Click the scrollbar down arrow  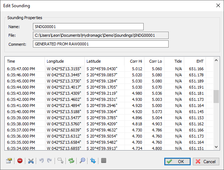[x=216, y=147]
